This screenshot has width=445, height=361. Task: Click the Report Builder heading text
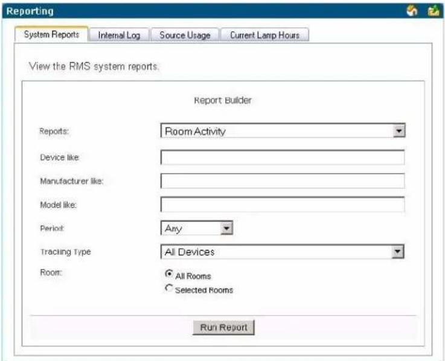coord(223,100)
